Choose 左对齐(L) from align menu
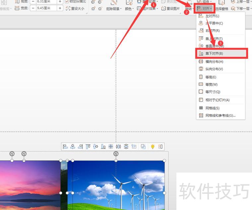 220,16
